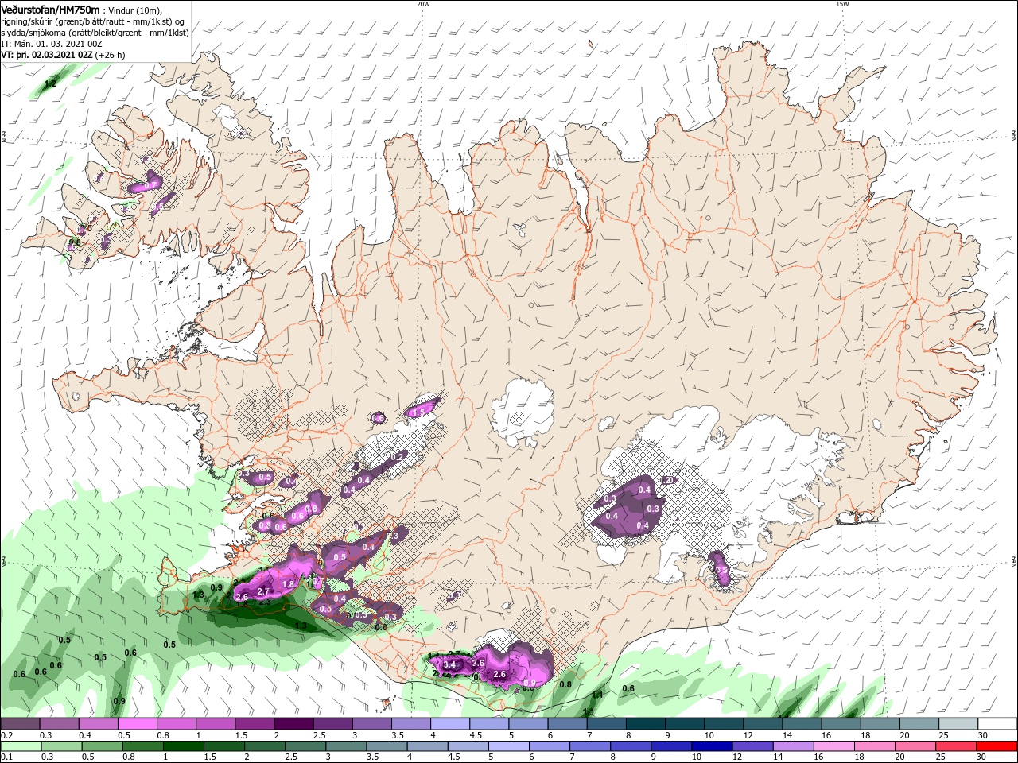Viewport: 1018px width, 763px height.
Task: Click the pink swatch after 18, bottom legend row
Action: pos(876,746)
